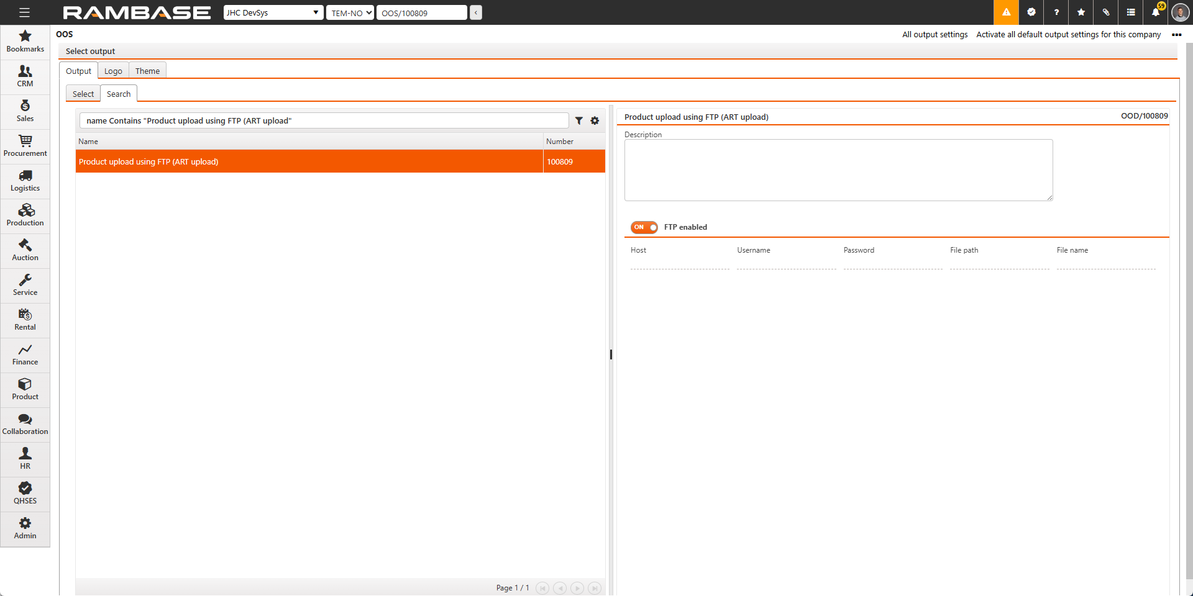Expand the JHC DevSys company dropdown
The image size is (1193, 596).
pyautogui.click(x=273, y=13)
